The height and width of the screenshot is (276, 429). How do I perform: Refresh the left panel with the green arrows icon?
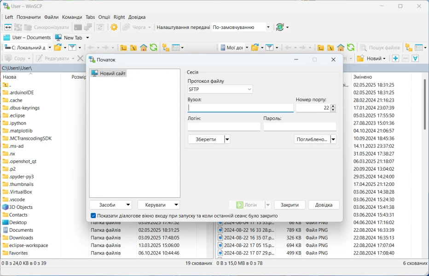(x=153, y=47)
